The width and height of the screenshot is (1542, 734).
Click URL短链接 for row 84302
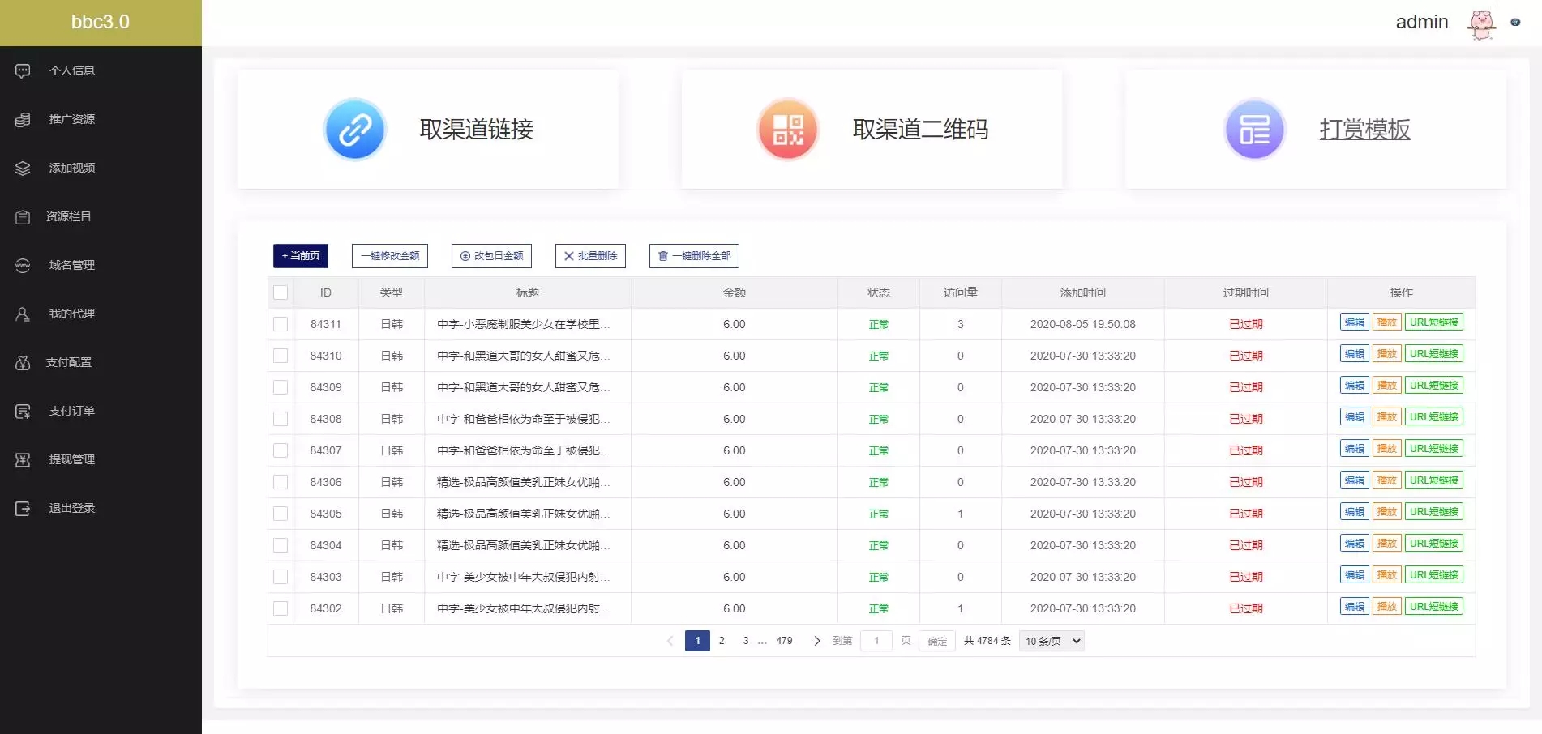(1433, 607)
